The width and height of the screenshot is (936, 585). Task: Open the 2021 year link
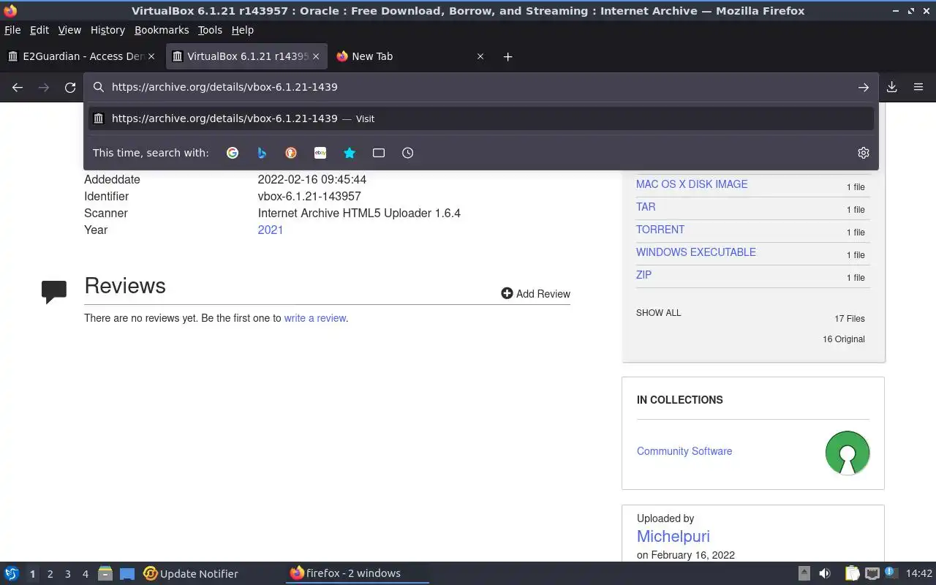click(x=271, y=230)
